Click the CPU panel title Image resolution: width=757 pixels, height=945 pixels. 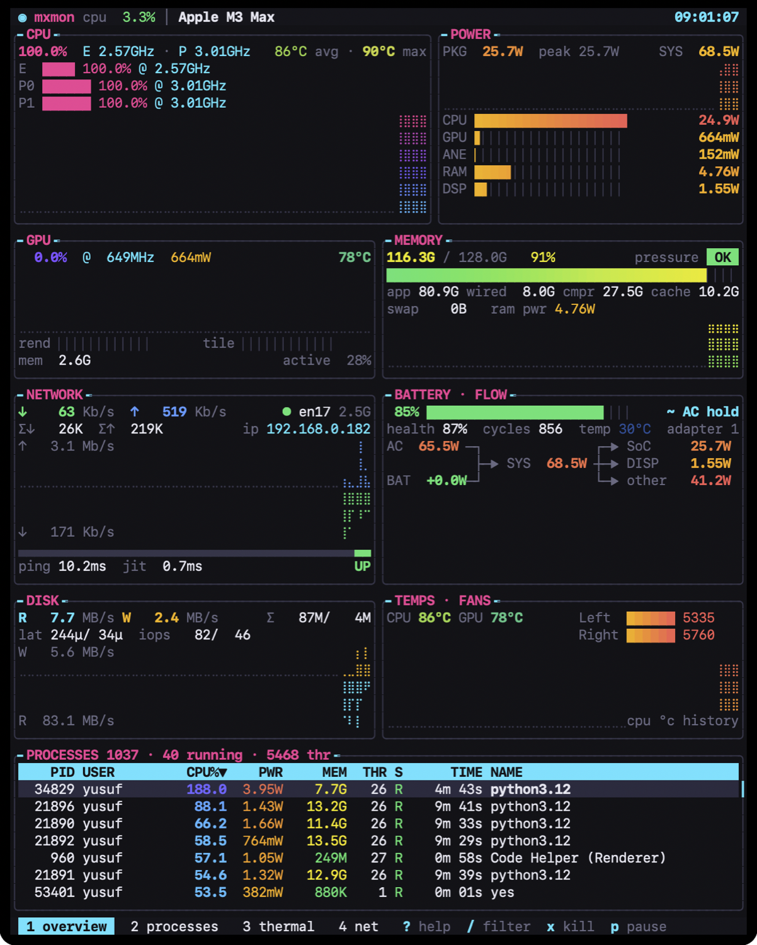click(38, 34)
